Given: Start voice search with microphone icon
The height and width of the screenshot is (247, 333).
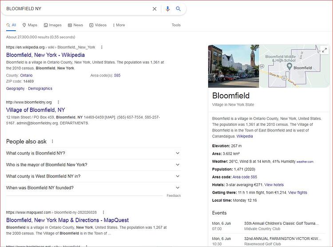Looking at the screenshot, I should [x=167, y=9].
